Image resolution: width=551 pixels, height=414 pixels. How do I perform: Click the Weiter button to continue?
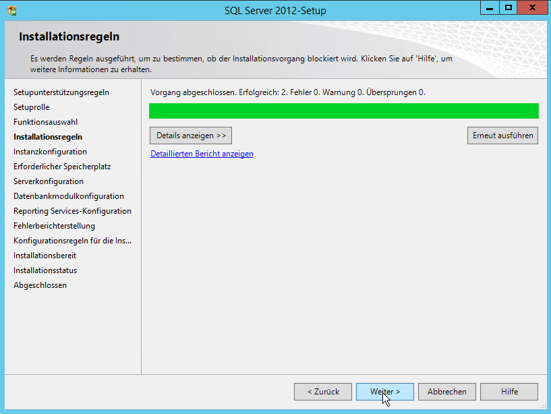tap(384, 392)
